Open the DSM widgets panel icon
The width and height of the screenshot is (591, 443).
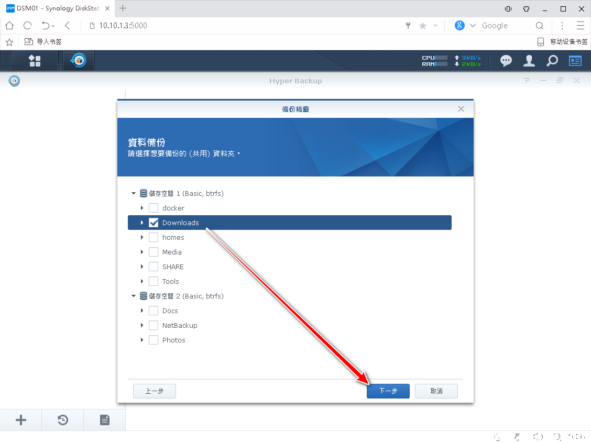coord(575,61)
